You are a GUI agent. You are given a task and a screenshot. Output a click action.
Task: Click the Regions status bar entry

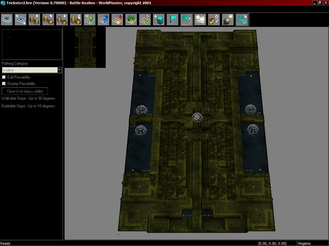[304, 243]
